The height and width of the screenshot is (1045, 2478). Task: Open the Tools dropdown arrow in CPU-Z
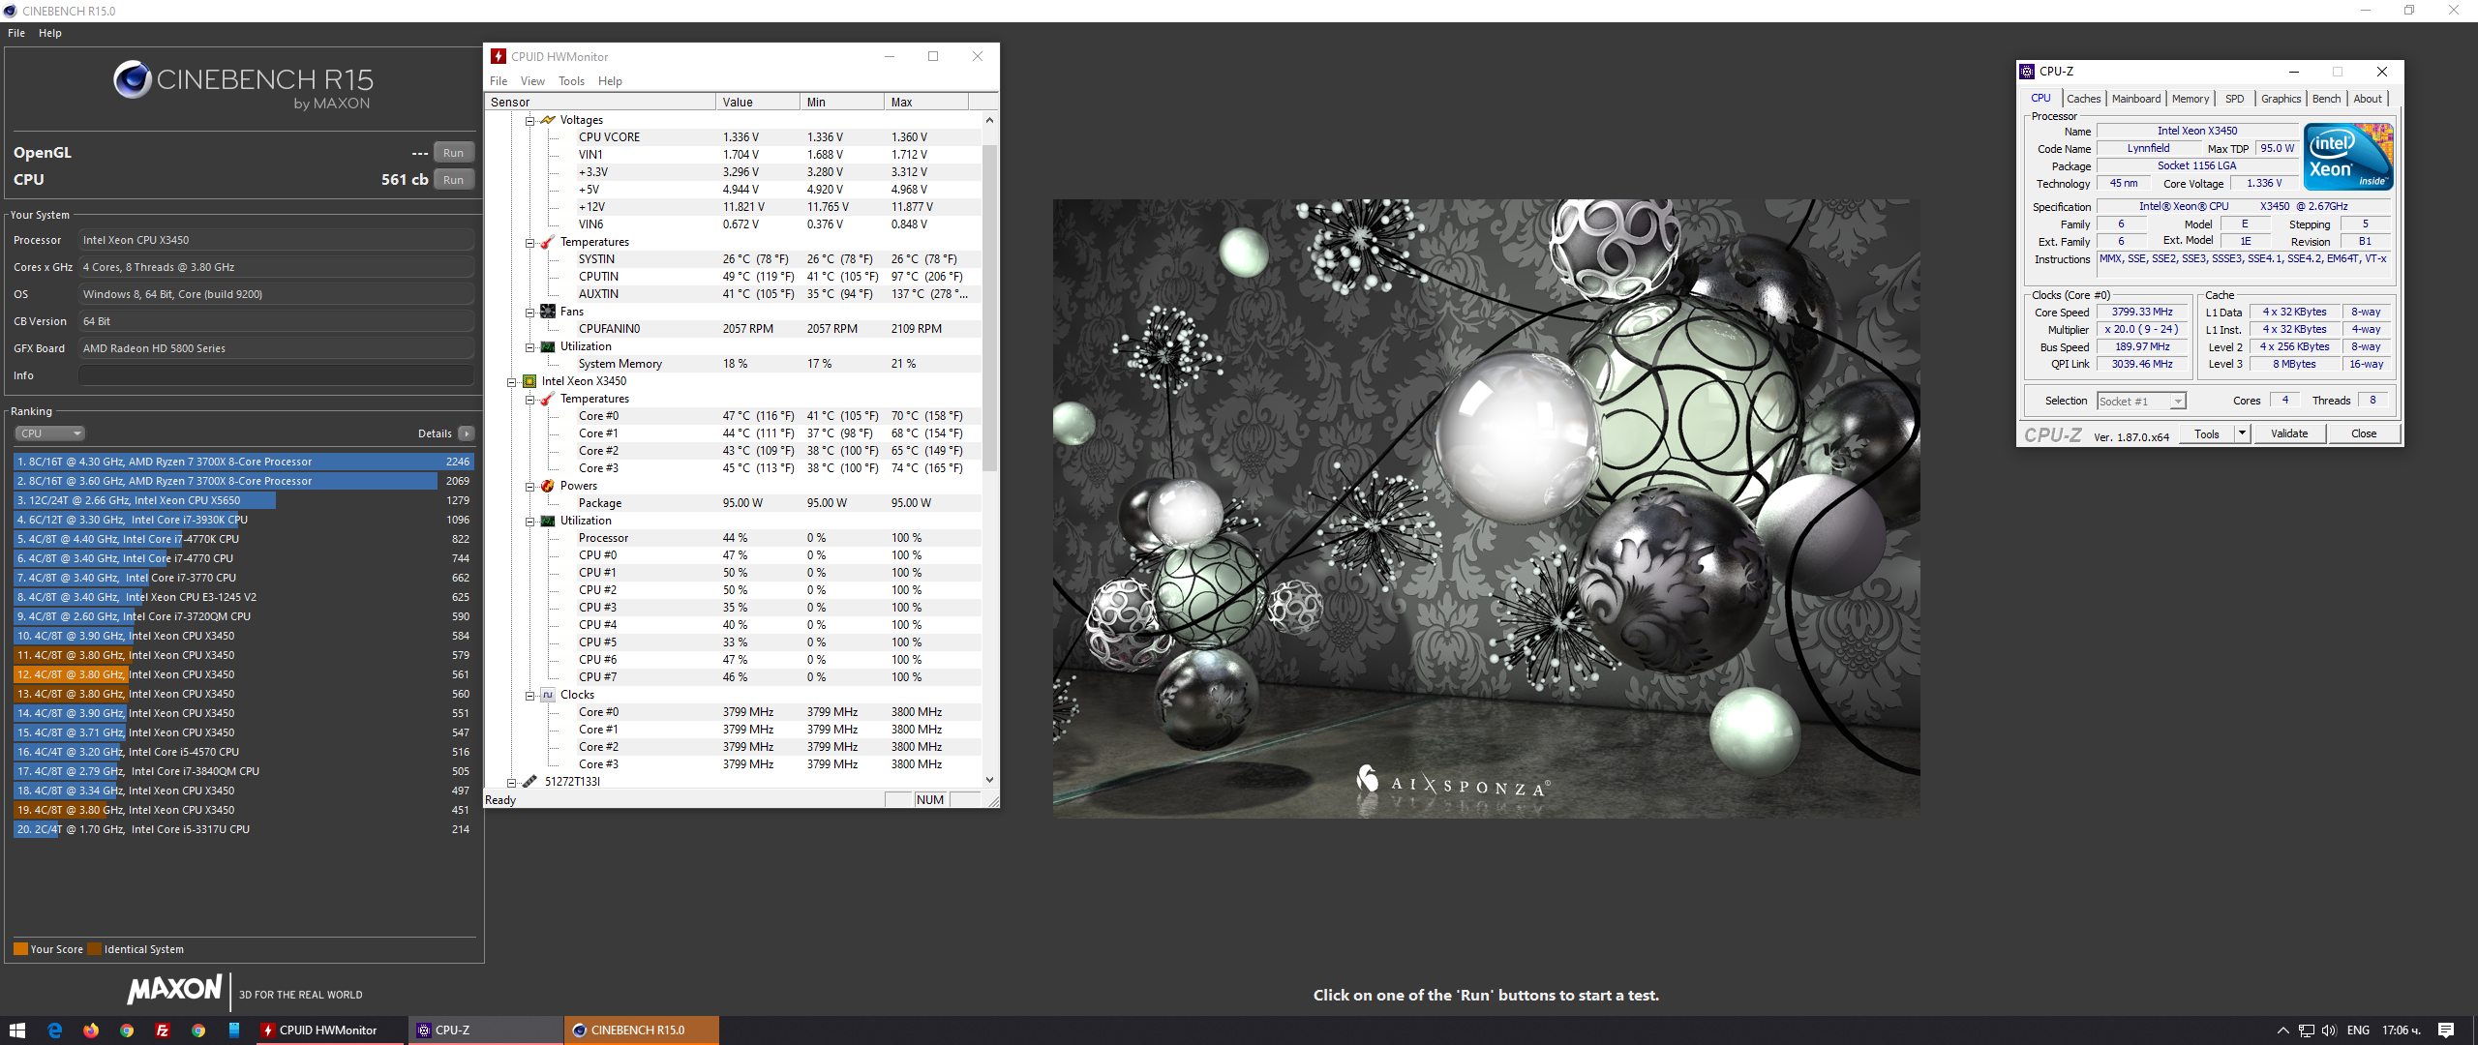[x=2242, y=433]
